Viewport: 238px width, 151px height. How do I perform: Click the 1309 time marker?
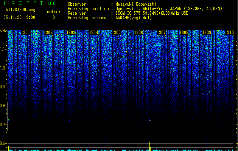pyautogui.click(x=207, y=32)
